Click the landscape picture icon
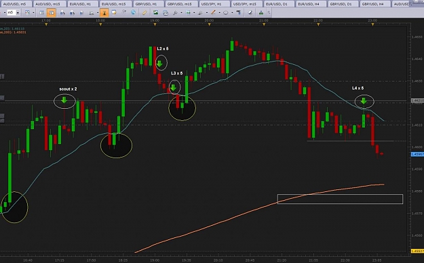The width and height of the screenshot is (424, 263). point(156,12)
